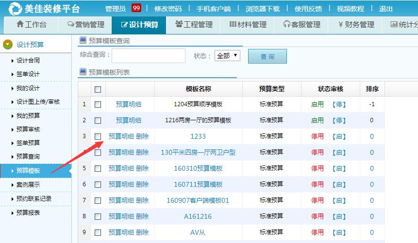Screen dimensions: 418x243
Task: Expand 设计合同 in the sidebar
Action: coord(28,61)
